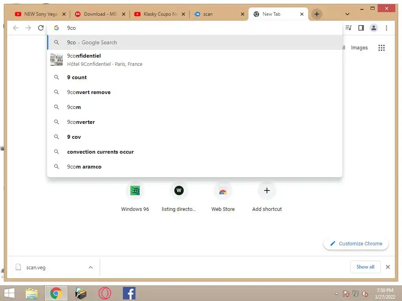Viewport: 402px width, 301px height.
Task: Open the profile avatar menu
Action: (374, 28)
